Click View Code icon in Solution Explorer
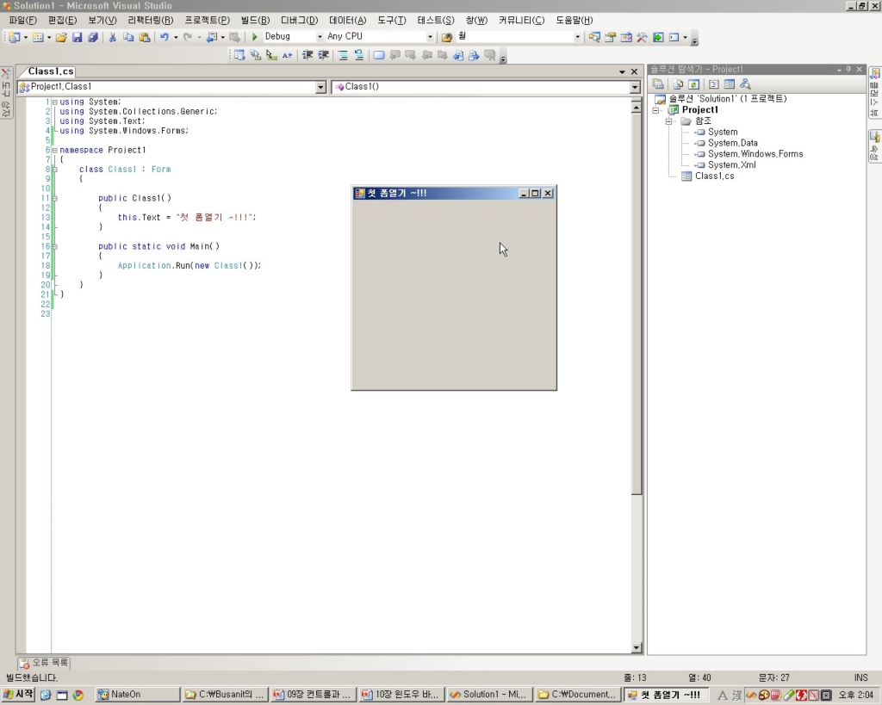The image size is (882, 705). 714,84
